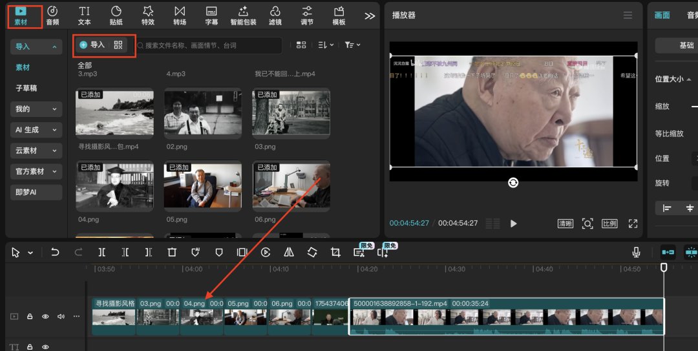Toggle visibility eye on main video track

point(45,317)
